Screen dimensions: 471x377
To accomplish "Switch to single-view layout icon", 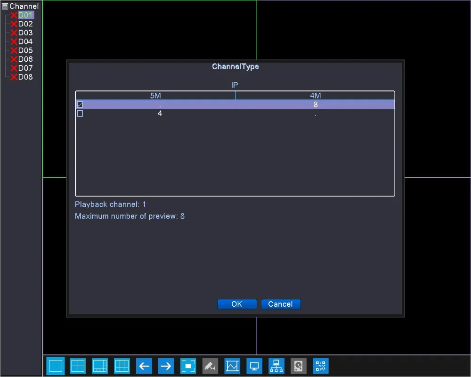I will [x=56, y=366].
